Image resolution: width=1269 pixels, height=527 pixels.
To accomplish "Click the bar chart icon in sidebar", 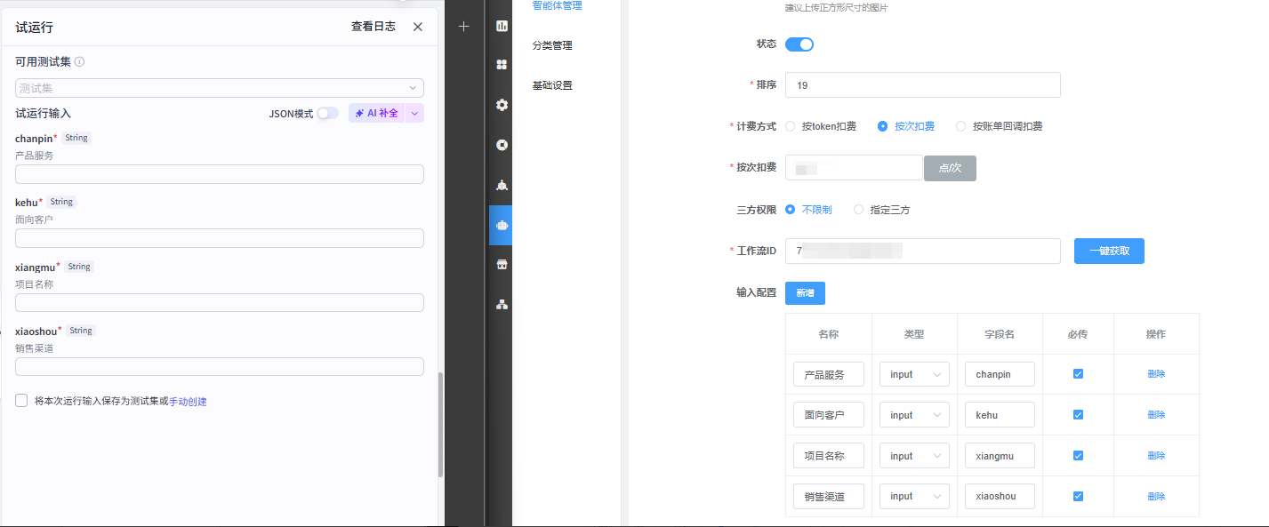I will 502,26.
